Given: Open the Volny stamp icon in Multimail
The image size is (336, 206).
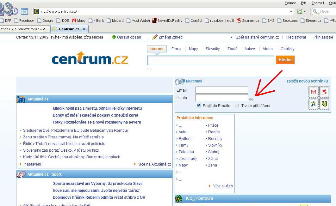Looking at the screenshot, I should [x=324, y=104].
